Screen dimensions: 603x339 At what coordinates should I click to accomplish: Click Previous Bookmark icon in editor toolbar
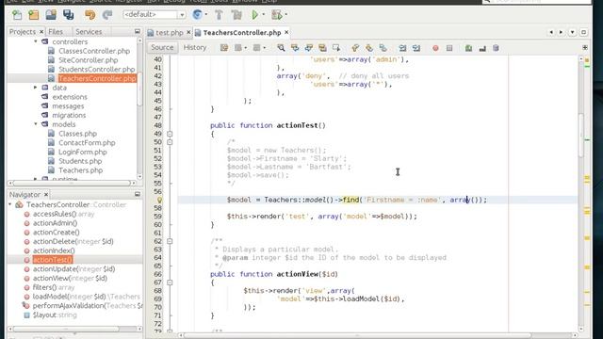[x=355, y=48]
